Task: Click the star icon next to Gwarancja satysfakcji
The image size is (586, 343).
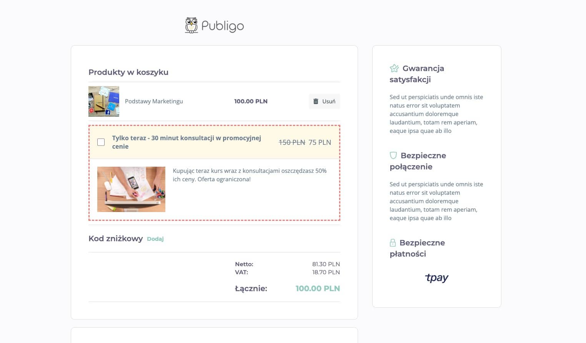Action: [x=394, y=68]
